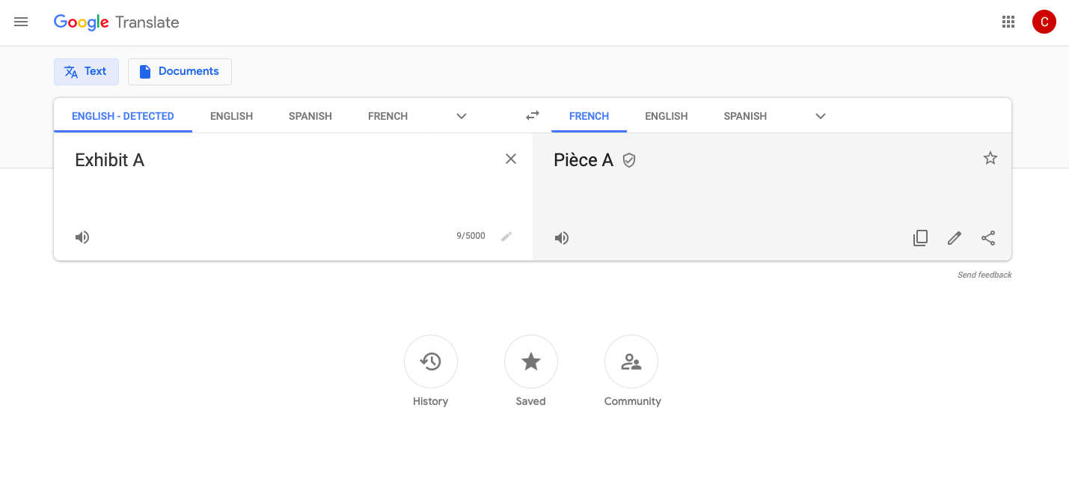Open the hamburger main menu
Image resolution: width=1069 pixels, height=497 pixels.
(21, 22)
